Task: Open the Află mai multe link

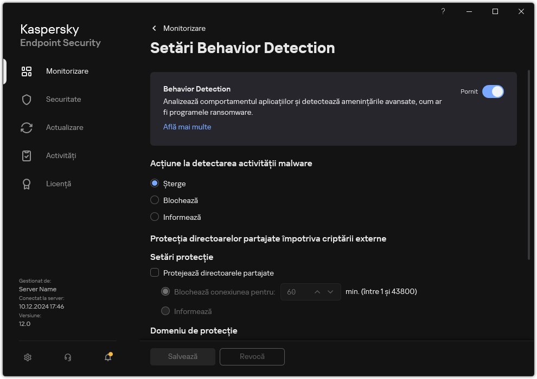Action: [187, 127]
